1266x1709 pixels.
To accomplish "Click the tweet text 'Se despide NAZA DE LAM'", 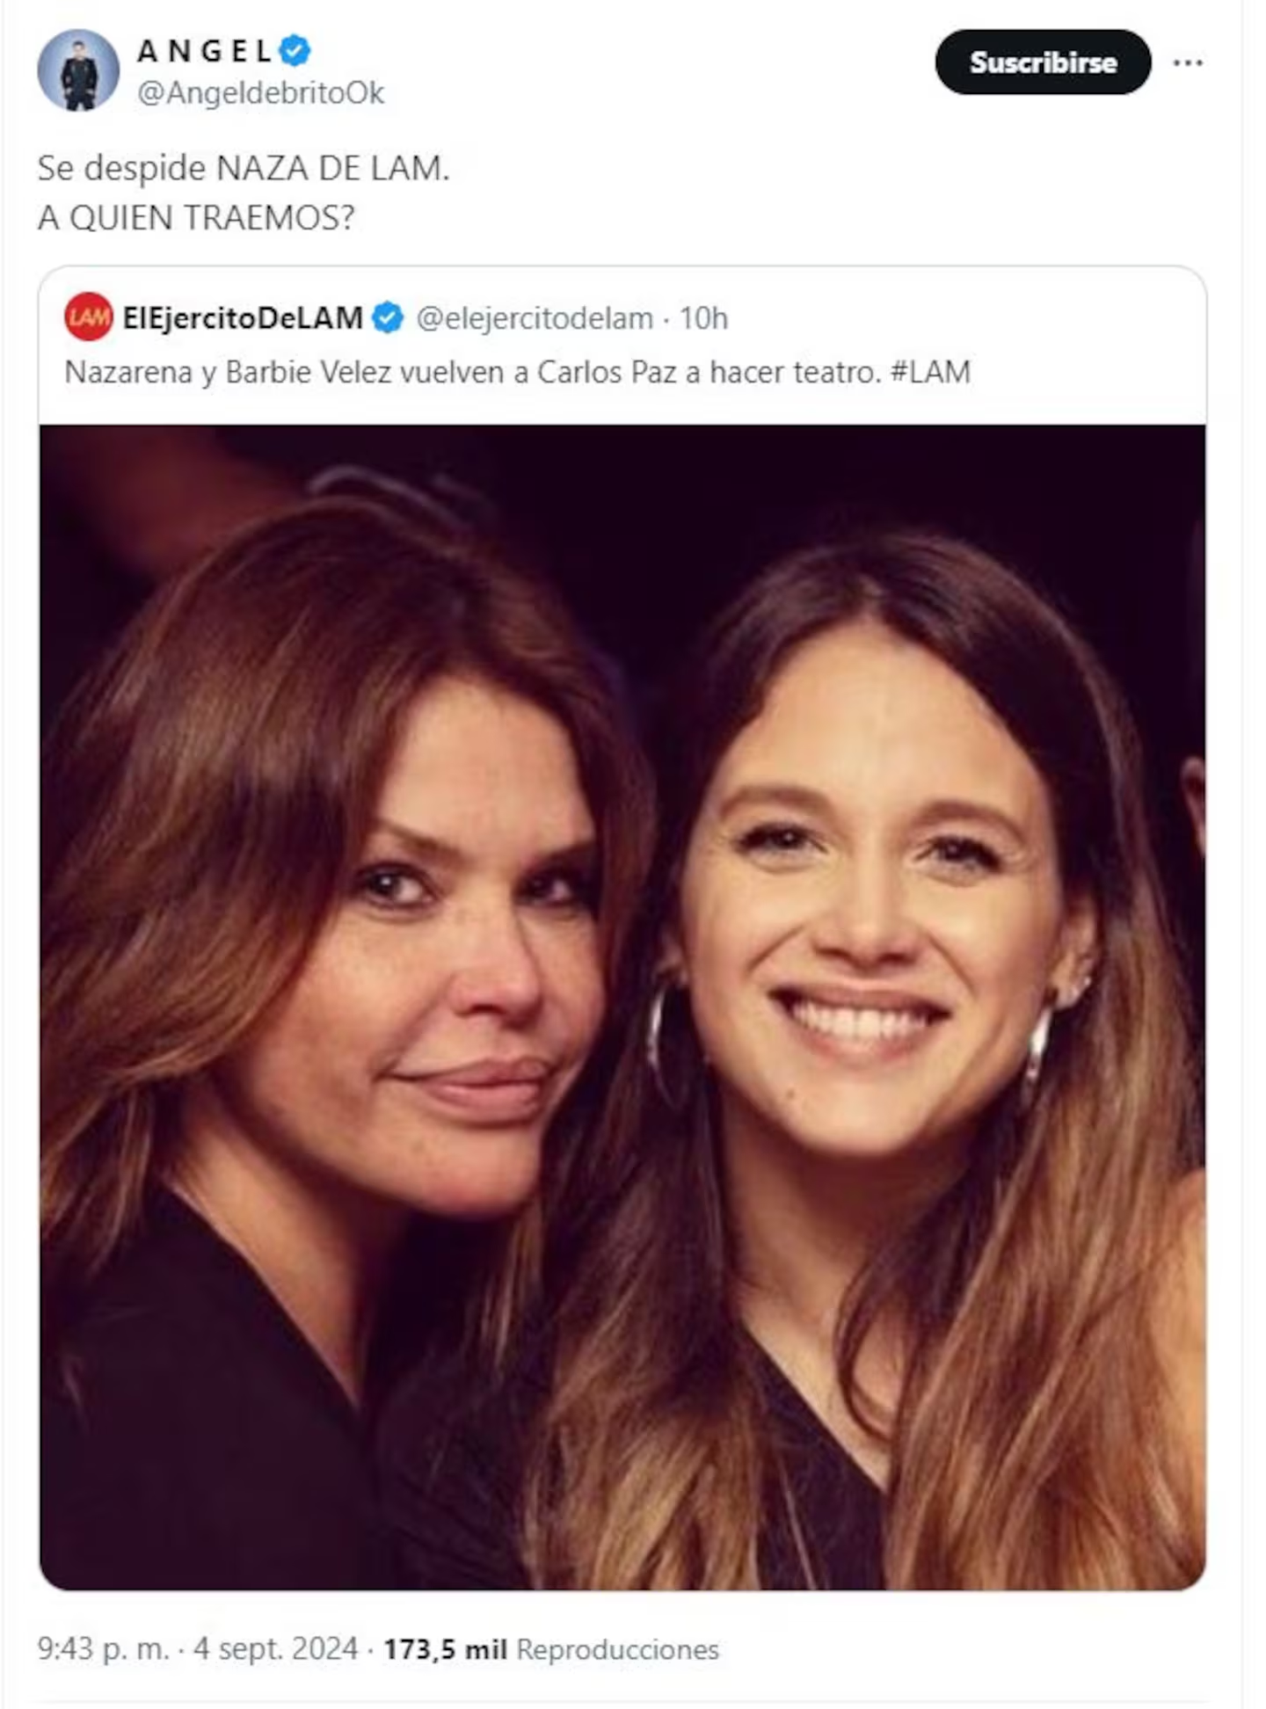I will pyautogui.click(x=244, y=168).
